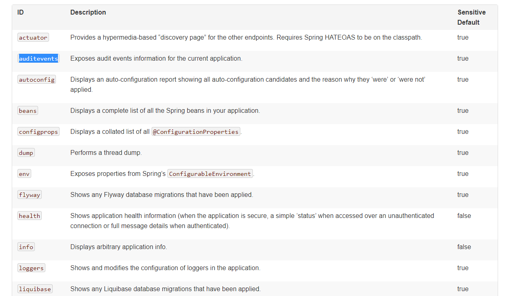The width and height of the screenshot is (524, 296).
Task: Click the @ConfigurationProperties code label
Action: [196, 132]
